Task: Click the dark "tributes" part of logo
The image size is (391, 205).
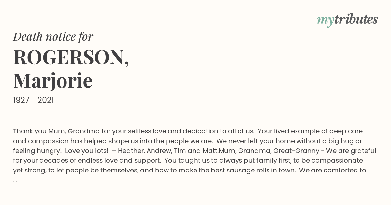Action: click(356, 19)
